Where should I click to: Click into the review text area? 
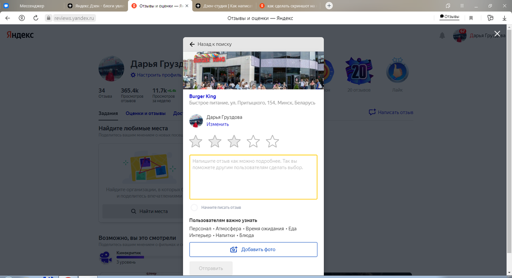pyautogui.click(x=253, y=177)
